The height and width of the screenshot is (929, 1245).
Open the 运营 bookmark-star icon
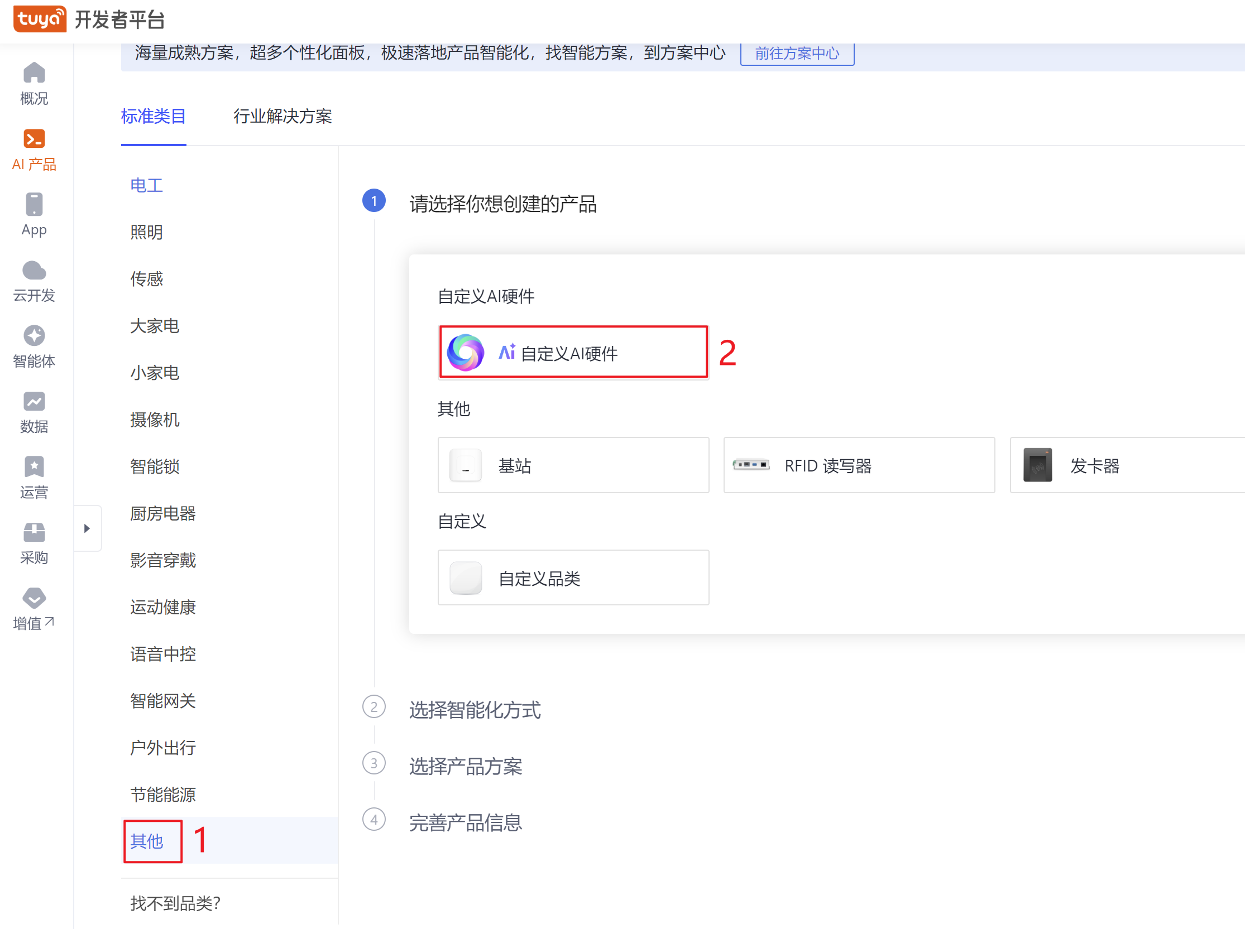33,467
